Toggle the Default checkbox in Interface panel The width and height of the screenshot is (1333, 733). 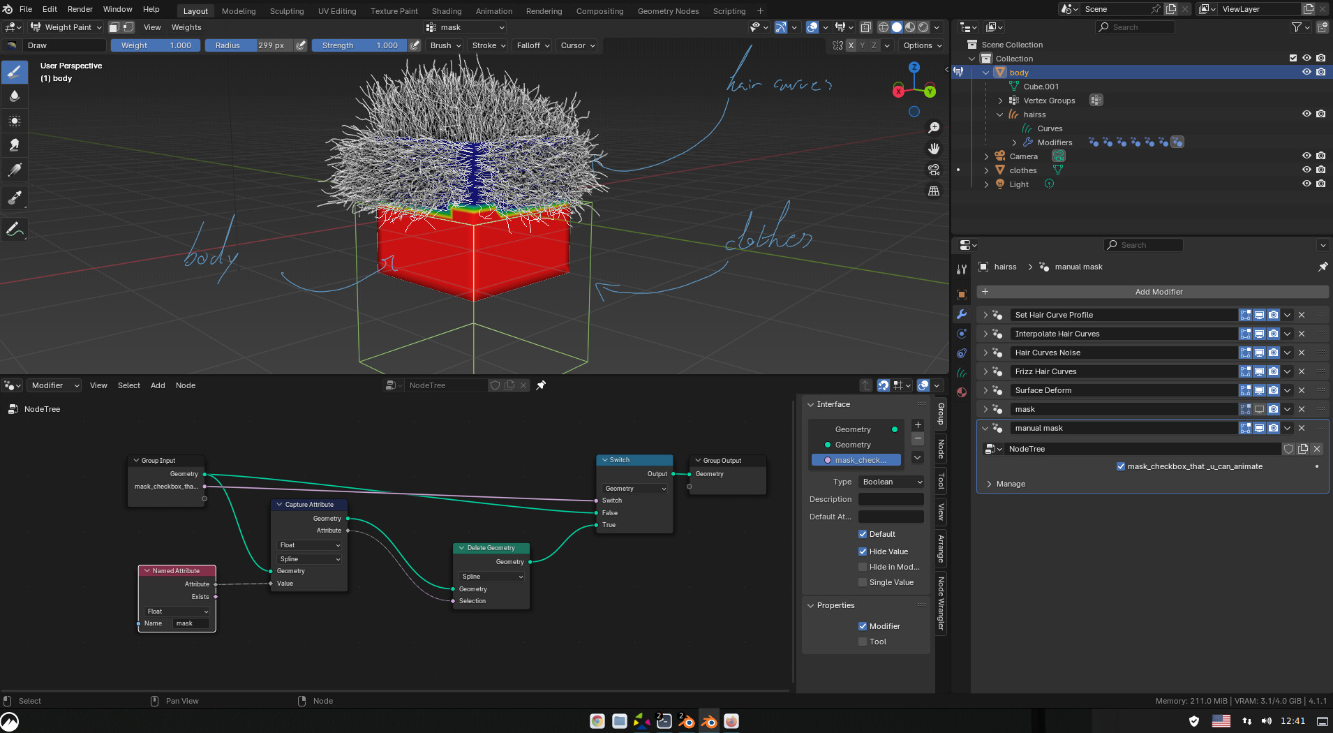863,534
